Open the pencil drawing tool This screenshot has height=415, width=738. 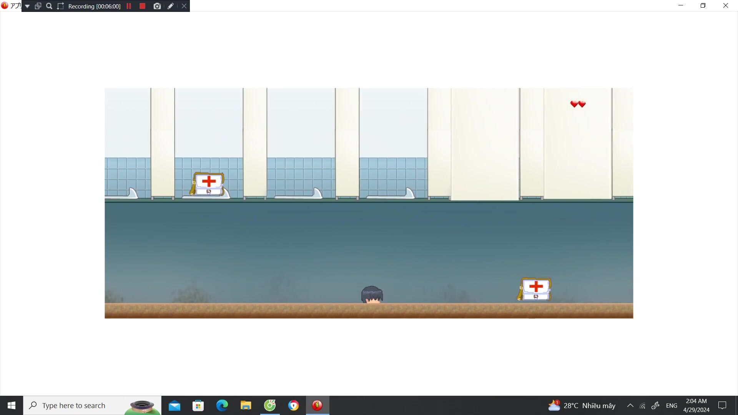click(171, 6)
